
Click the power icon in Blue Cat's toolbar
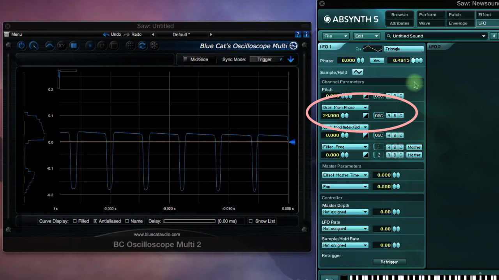click(x=21, y=45)
